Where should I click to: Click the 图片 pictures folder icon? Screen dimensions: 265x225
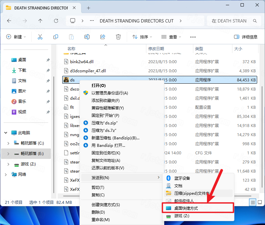click(14, 91)
